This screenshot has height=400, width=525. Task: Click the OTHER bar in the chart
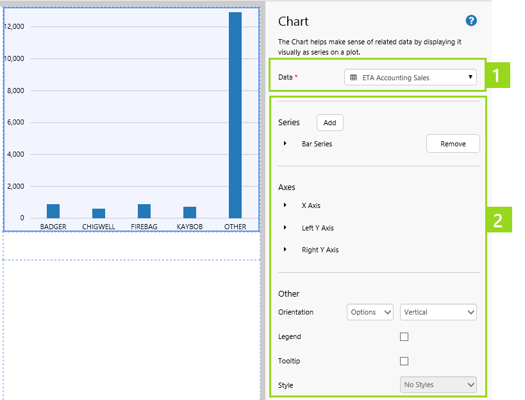point(235,116)
